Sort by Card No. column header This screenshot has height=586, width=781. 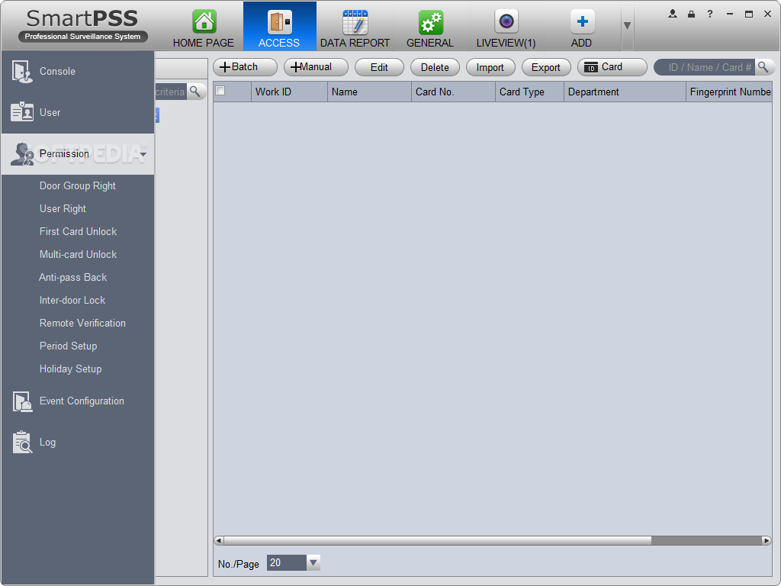click(453, 92)
